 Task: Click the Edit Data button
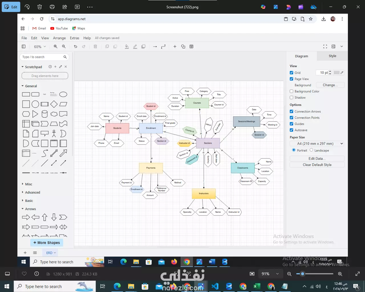(317, 159)
